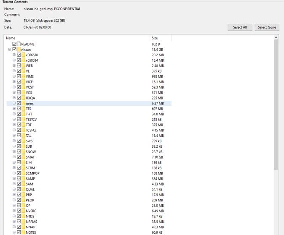Click the SMAT folder icon
This screenshot has width=284, height=235.
click(24, 157)
